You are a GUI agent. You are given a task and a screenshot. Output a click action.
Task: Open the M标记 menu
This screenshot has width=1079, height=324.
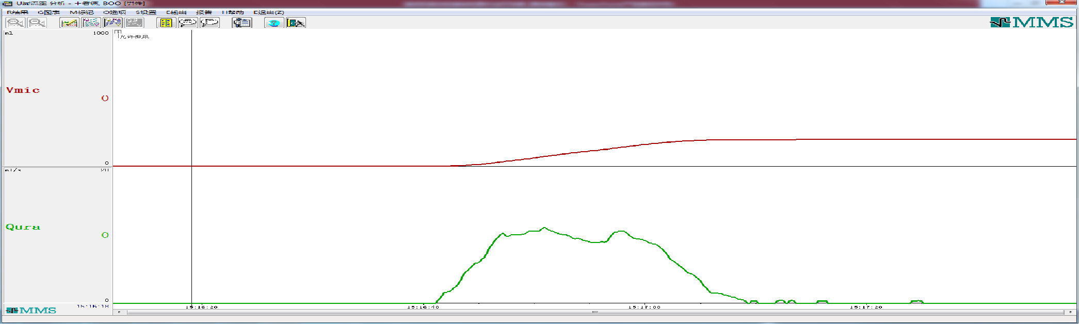[x=82, y=12]
